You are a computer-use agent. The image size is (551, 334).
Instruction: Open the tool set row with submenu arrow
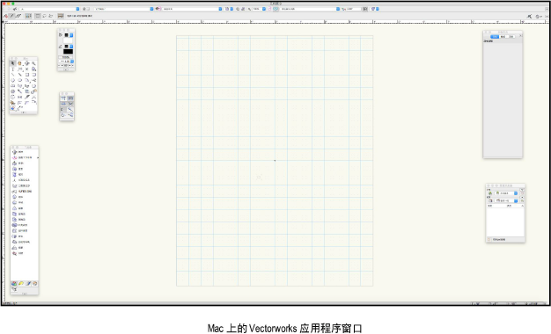25,157
